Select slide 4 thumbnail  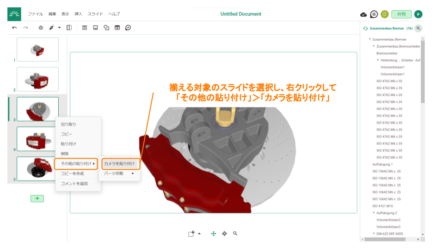(36, 139)
